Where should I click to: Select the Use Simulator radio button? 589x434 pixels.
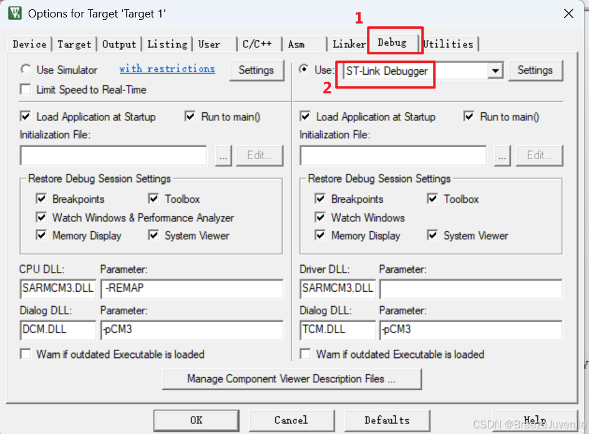pyautogui.click(x=26, y=69)
